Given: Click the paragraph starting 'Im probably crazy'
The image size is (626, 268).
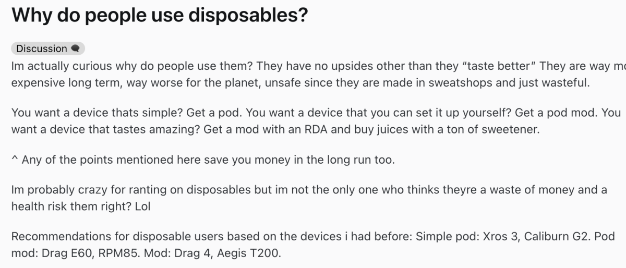Looking at the screenshot, I should (x=309, y=198).
